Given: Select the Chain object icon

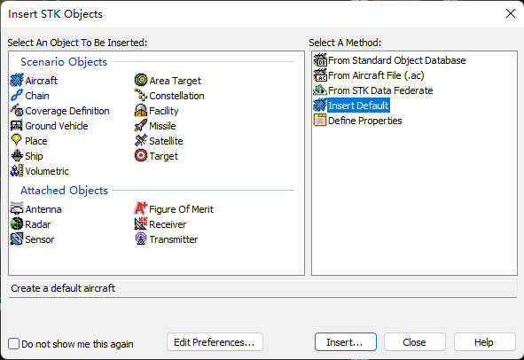Looking at the screenshot, I should (x=17, y=96).
